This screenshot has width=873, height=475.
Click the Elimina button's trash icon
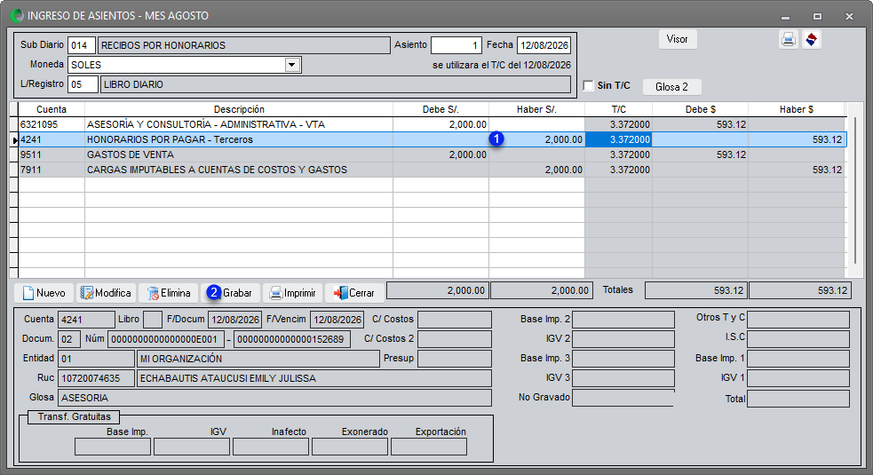point(153,294)
